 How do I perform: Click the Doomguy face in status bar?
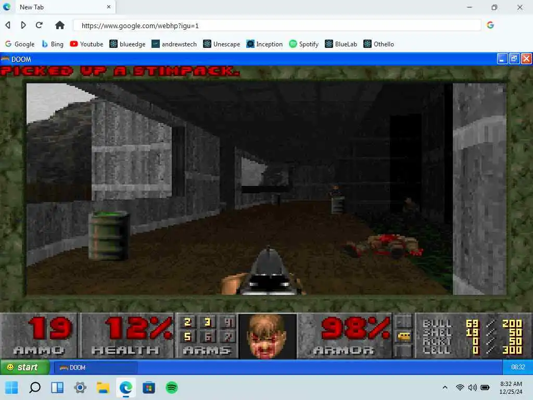point(268,336)
